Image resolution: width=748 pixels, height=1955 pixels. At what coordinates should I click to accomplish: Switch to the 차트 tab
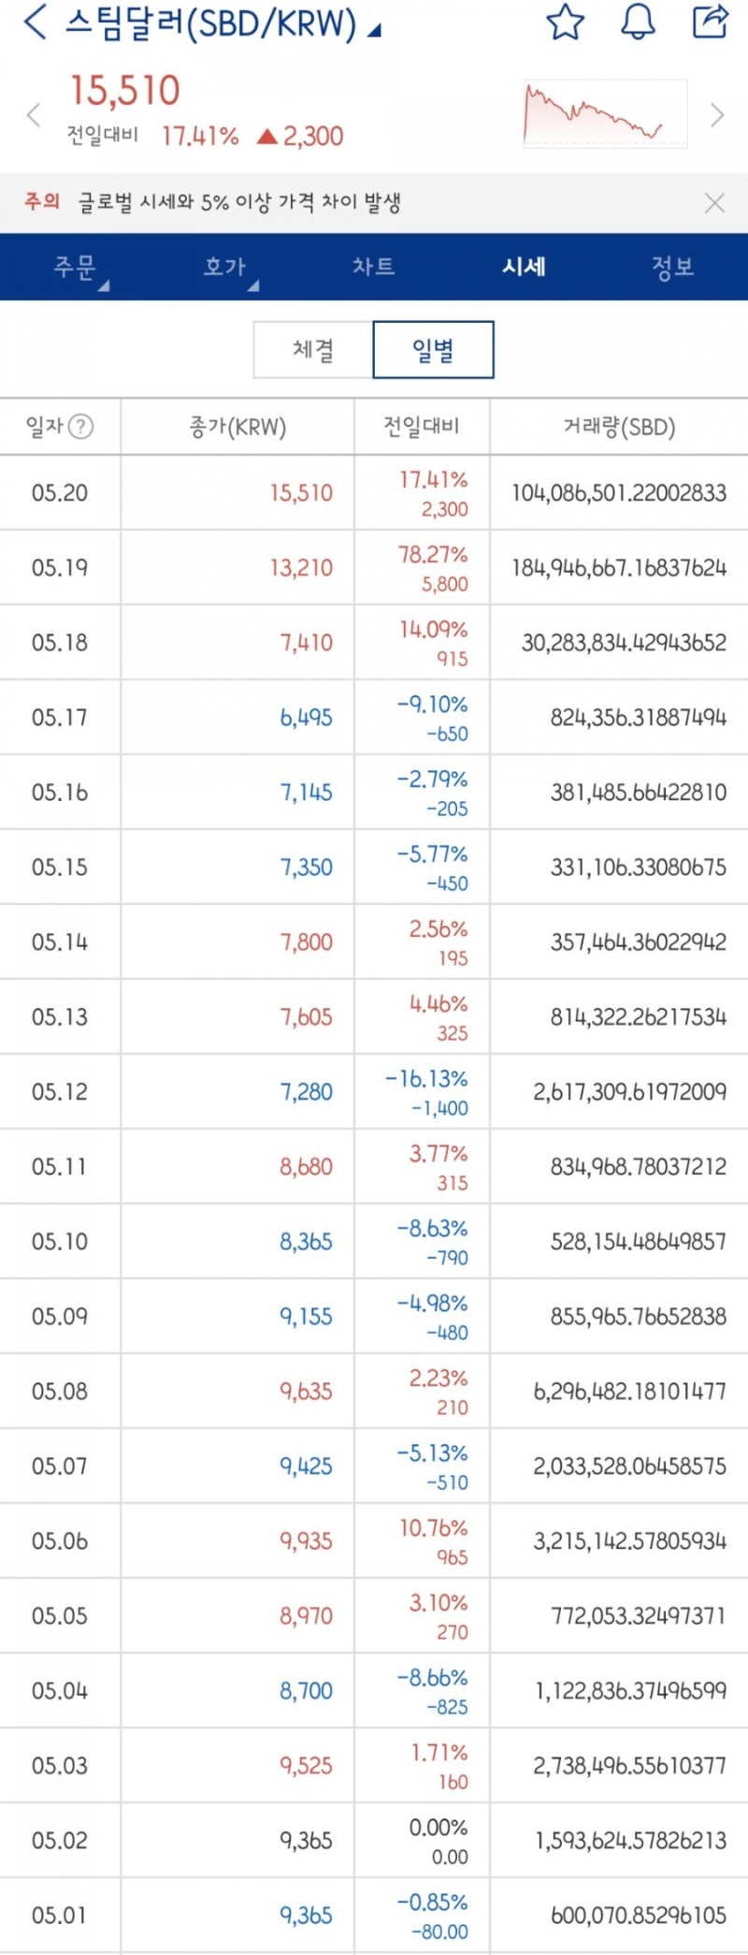tap(374, 268)
